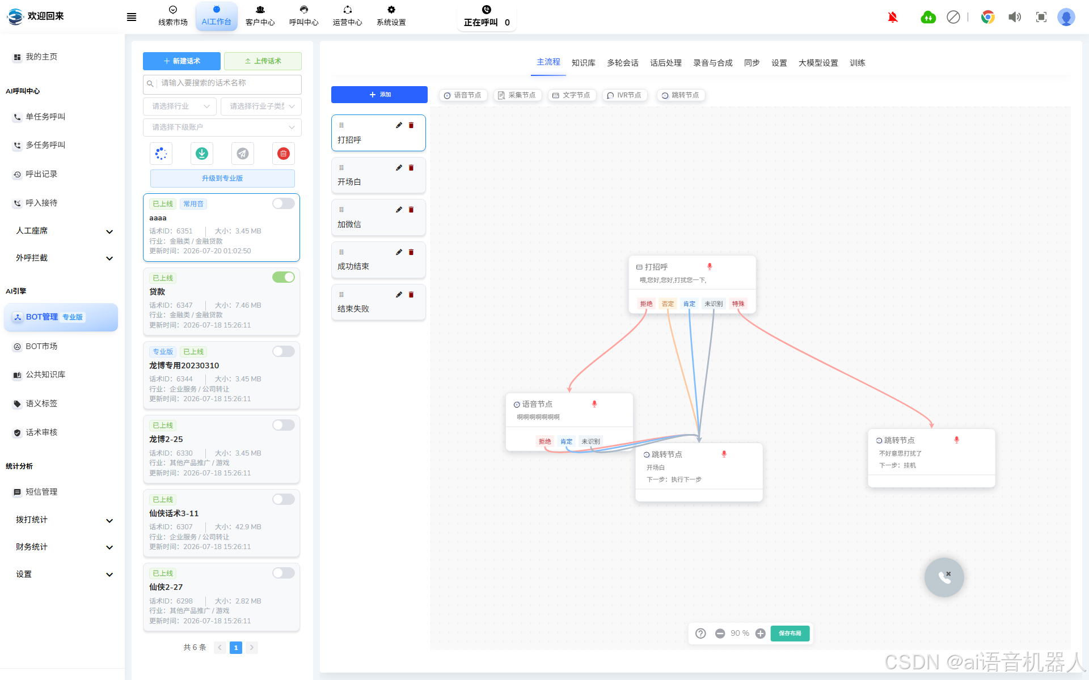Open the 请选择行业 dropdown
Image resolution: width=1089 pixels, height=680 pixels.
[180, 107]
